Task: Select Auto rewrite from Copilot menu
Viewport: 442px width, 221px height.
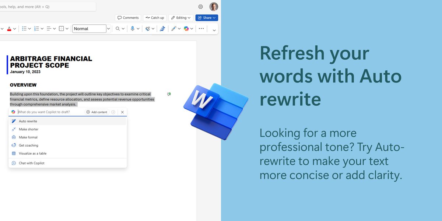Action: point(67,121)
